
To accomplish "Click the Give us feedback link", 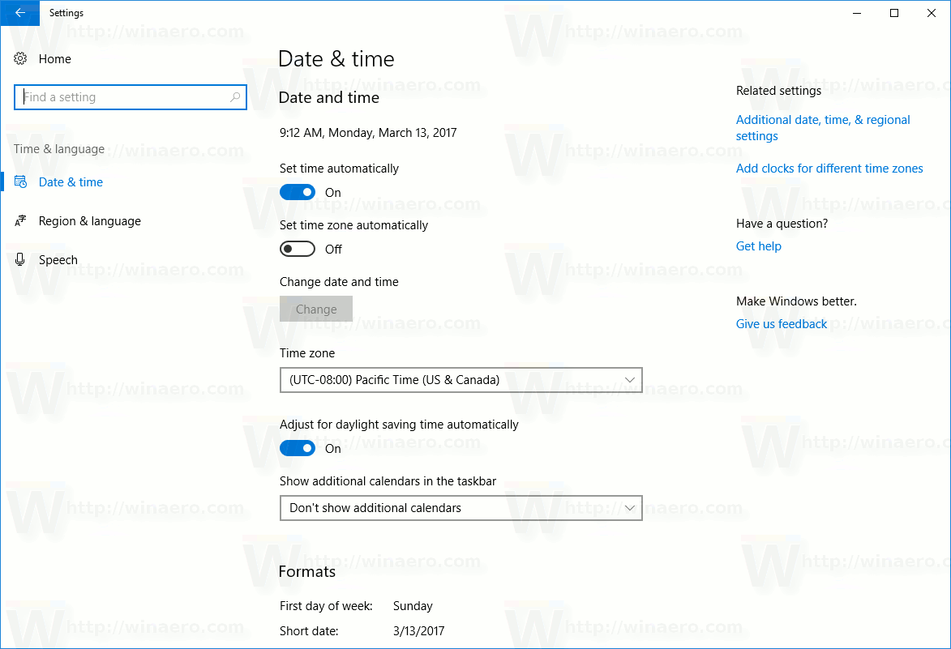I will click(781, 323).
